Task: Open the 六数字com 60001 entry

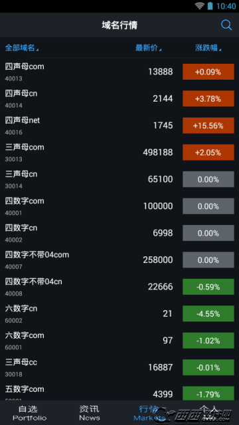Action: click(119, 341)
